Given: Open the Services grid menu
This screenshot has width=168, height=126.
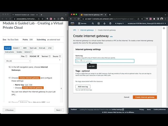Looking at the screenshot, I should [x=82, y=23].
